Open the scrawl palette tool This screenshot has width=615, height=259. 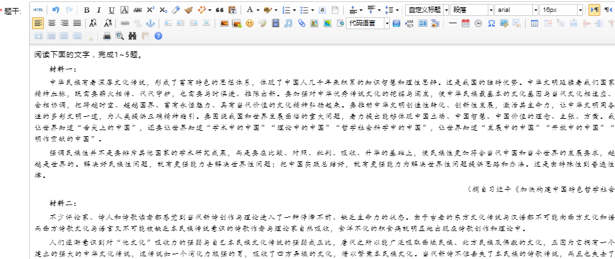(263, 23)
